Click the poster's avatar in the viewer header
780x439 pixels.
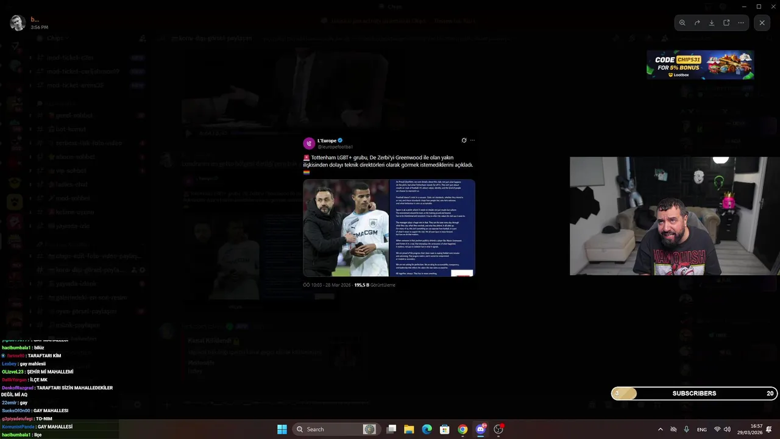pyautogui.click(x=17, y=23)
